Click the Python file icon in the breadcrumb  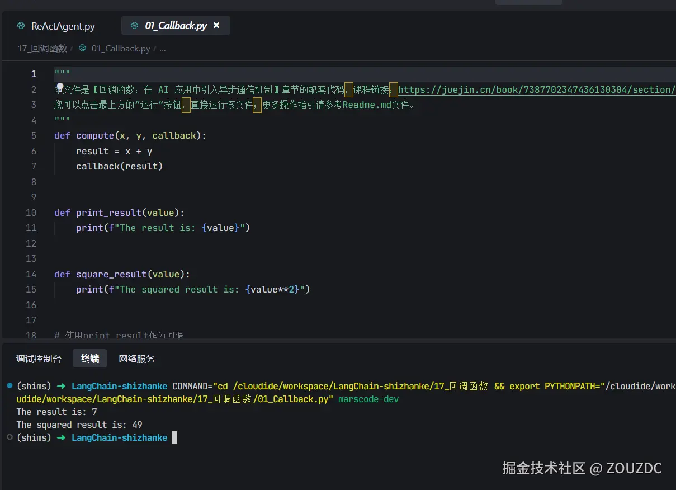click(x=82, y=48)
